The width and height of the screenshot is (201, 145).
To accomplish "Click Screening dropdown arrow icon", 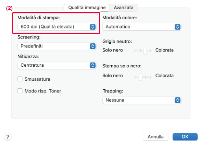I will tap(92, 46).
